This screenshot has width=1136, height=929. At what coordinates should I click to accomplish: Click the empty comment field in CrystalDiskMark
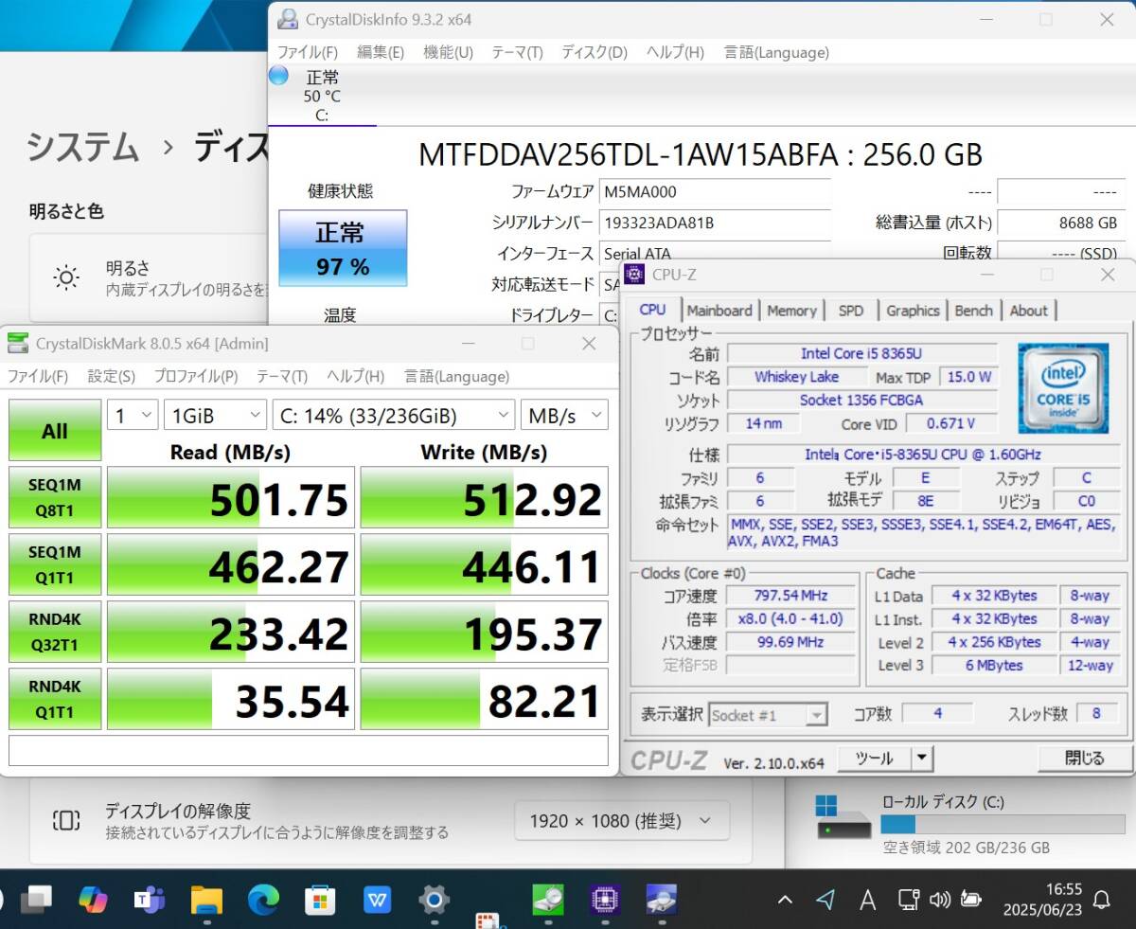tap(309, 750)
